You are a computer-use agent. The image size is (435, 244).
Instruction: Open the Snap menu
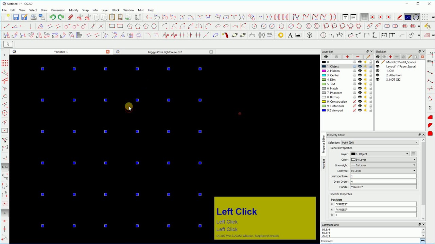coord(85,10)
